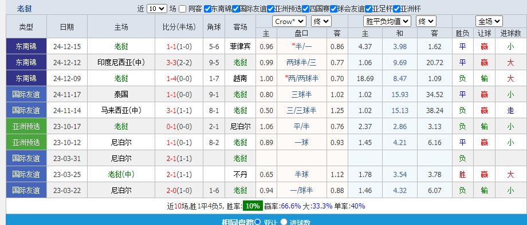Image resolution: width=527 pixels, height=225 pixels.
Task: Open the Crow* company dropdown
Action: click(289, 22)
